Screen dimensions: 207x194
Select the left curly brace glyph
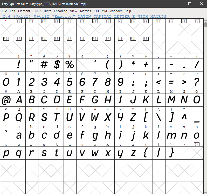coord(146,153)
